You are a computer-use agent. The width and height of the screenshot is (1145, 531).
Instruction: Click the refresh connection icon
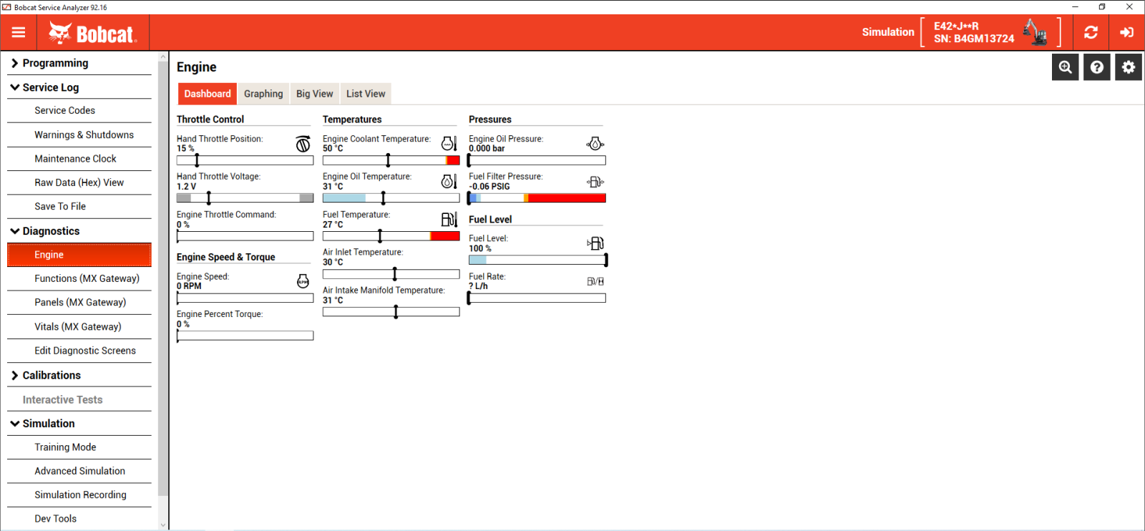pyautogui.click(x=1091, y=32)
